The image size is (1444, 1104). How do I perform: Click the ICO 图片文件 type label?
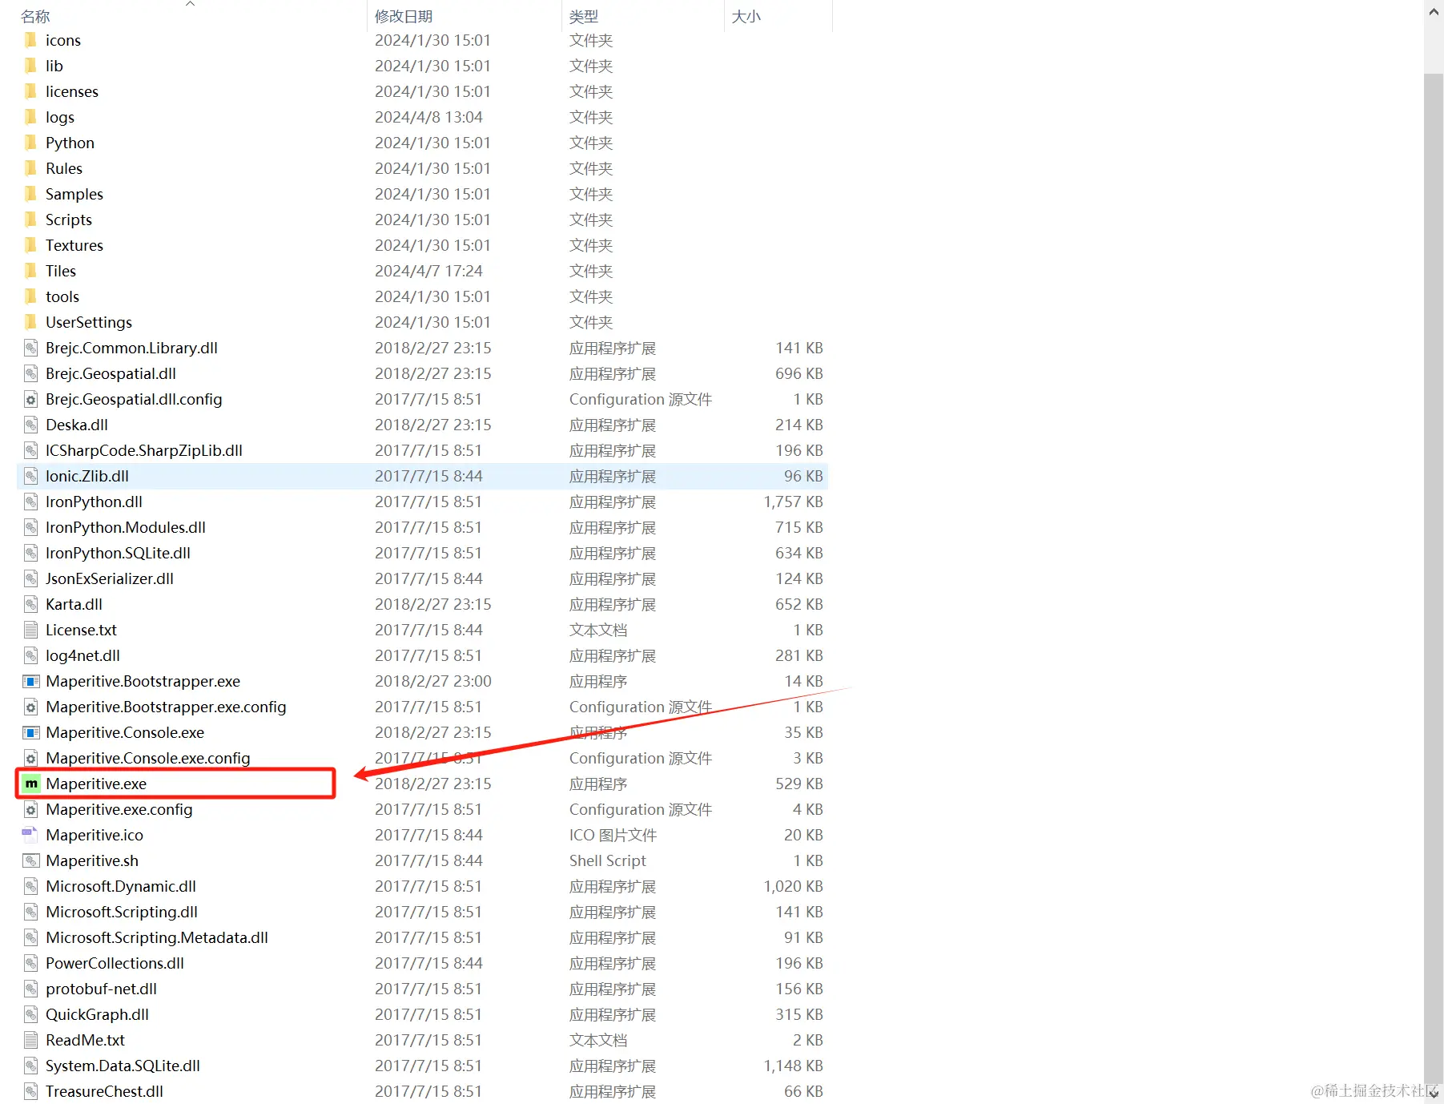pos(613,835)
